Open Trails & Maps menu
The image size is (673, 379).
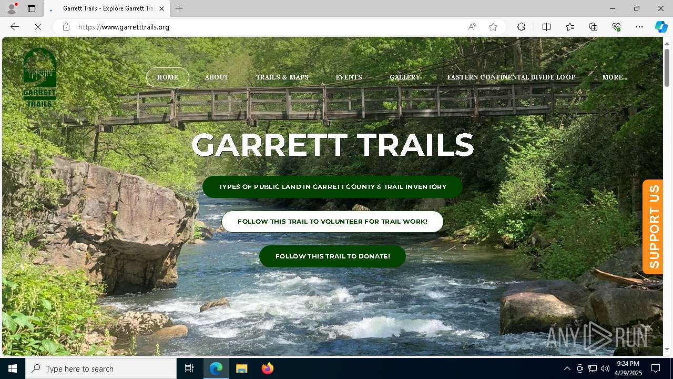(x=282, y=77)
